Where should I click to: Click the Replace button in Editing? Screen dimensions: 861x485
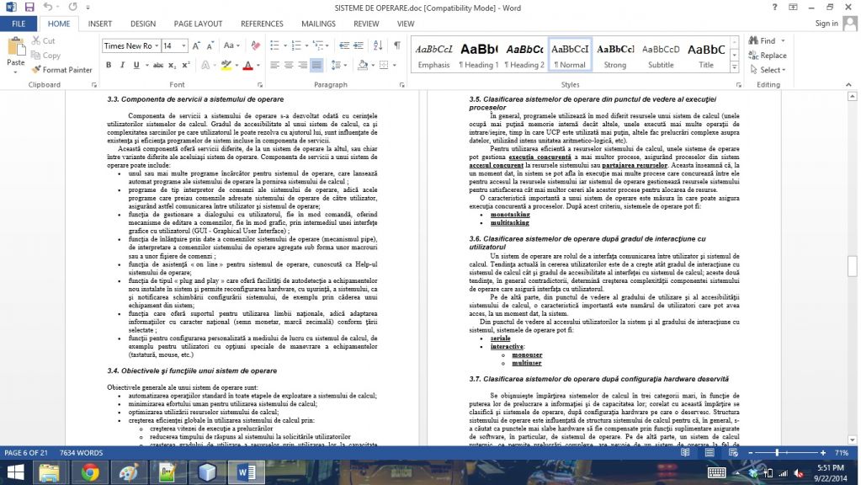(768, 56)
